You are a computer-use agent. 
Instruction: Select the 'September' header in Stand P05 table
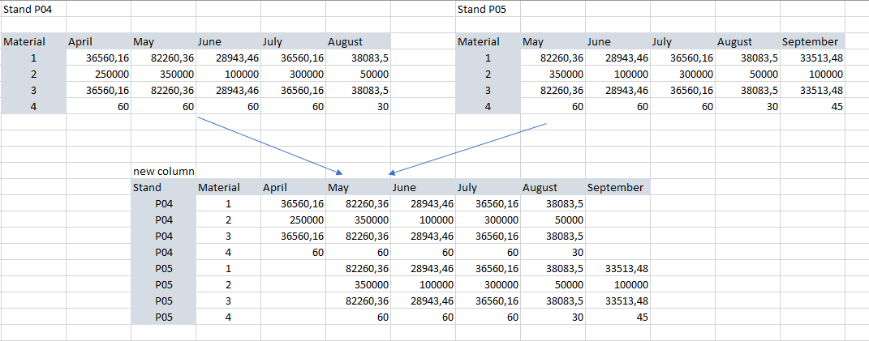[x=812, y=41]
